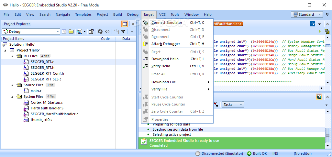
Task: Select SEGGER_HardFaultHandler.c in the tree
Action: tap(54, 114)
